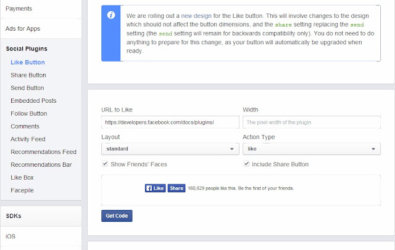Click the 'Action Type' label
Viewport: 395px width, 250px height.
(259, 137)
